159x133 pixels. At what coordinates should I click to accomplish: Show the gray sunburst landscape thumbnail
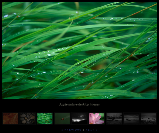114,119
